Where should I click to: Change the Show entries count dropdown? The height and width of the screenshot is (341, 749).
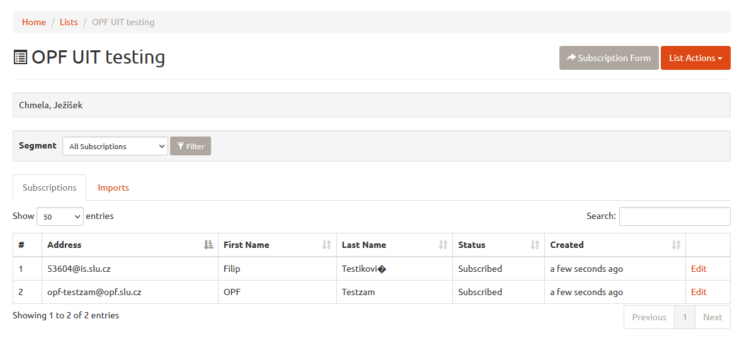[60, 216]
